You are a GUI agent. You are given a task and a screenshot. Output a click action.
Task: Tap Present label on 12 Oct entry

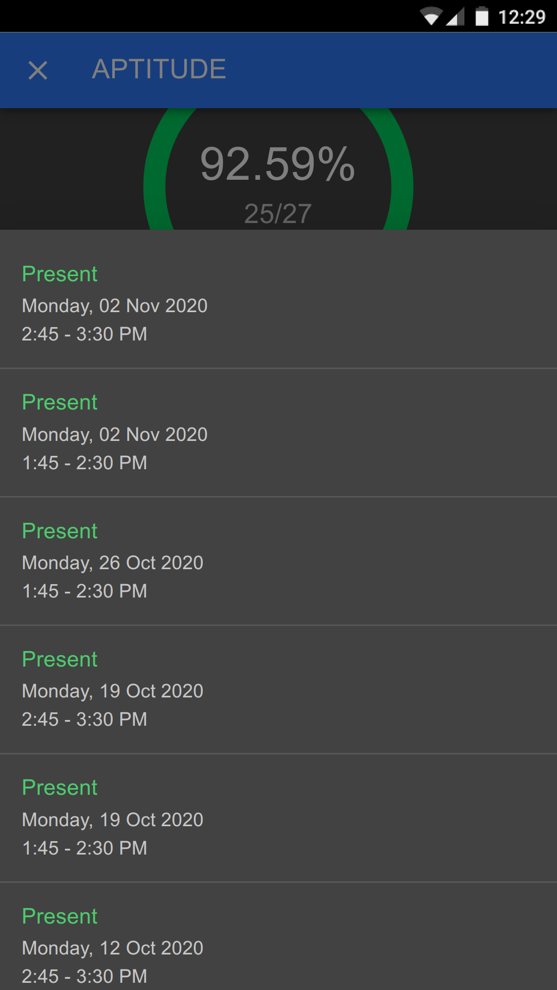60,916
